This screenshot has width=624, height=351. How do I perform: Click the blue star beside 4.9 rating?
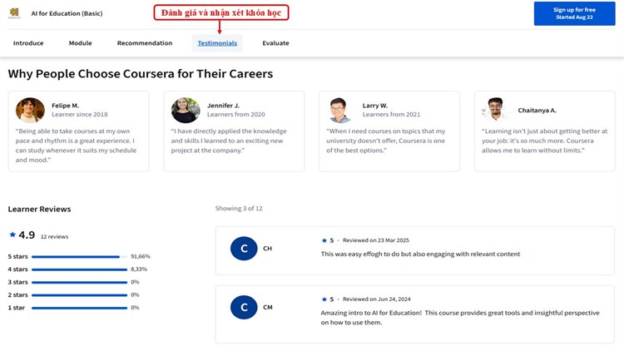(12, 235)
